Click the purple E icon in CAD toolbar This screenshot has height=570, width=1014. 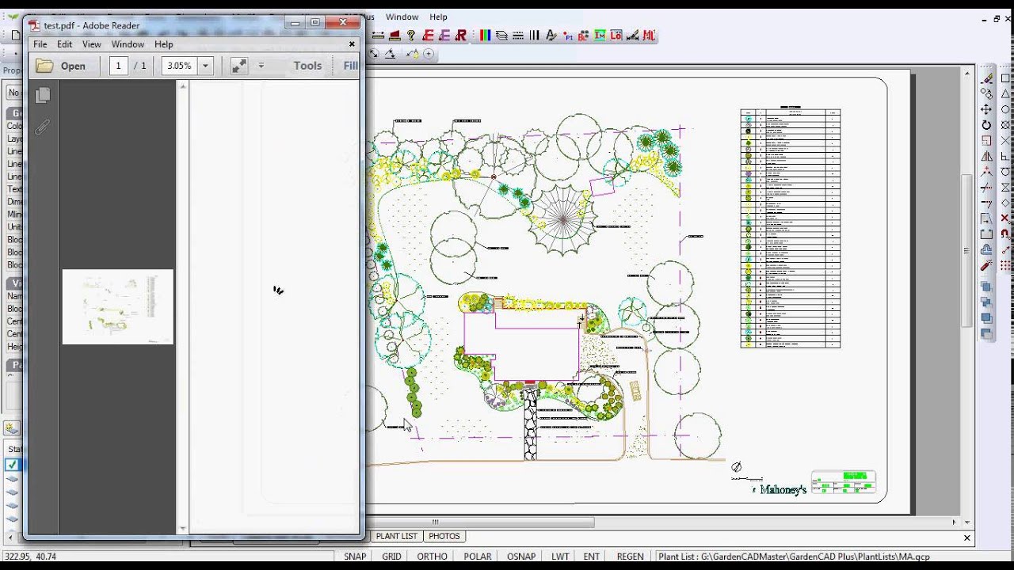pos(444,36)
